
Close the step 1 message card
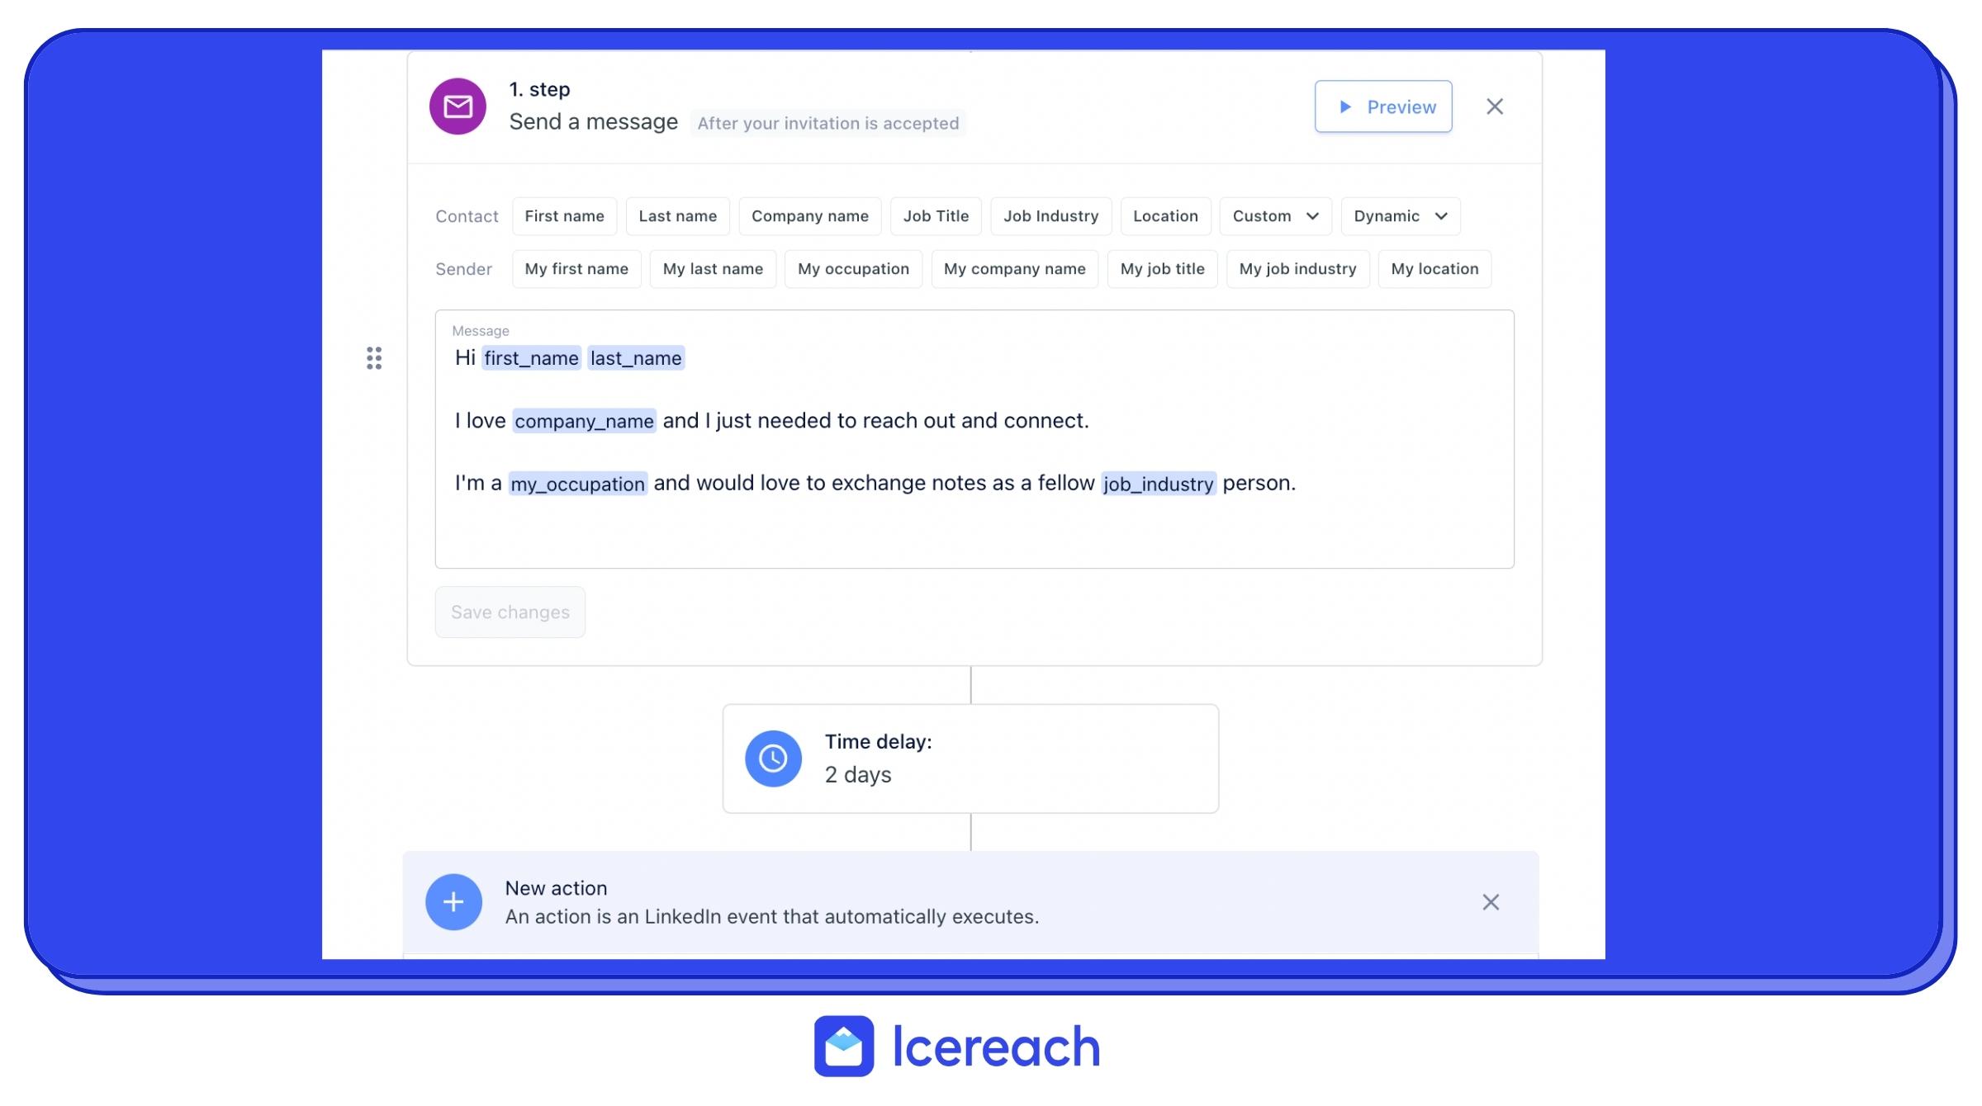pyautogui.click(x=1495, y=106)
